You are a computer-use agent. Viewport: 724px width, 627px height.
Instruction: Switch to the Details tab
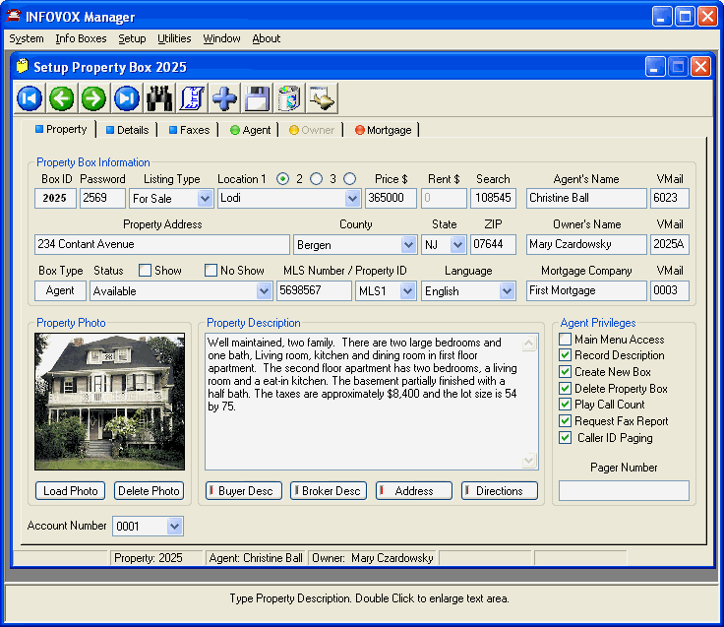[128, 130]
